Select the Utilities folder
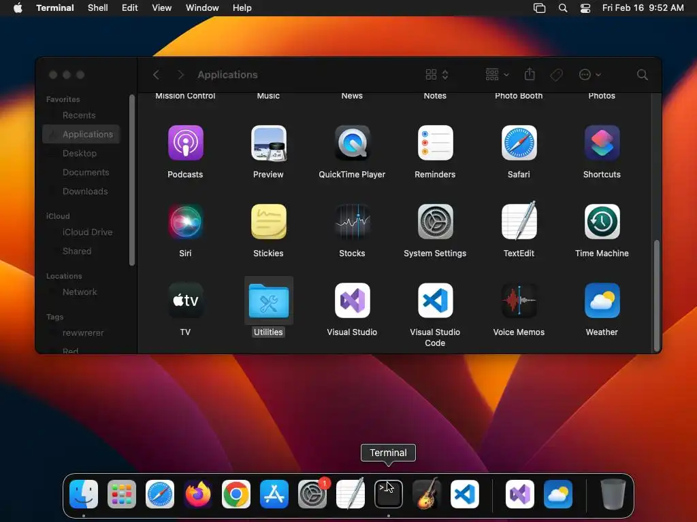This screenshot has width=697, height=522. [268, 301]
